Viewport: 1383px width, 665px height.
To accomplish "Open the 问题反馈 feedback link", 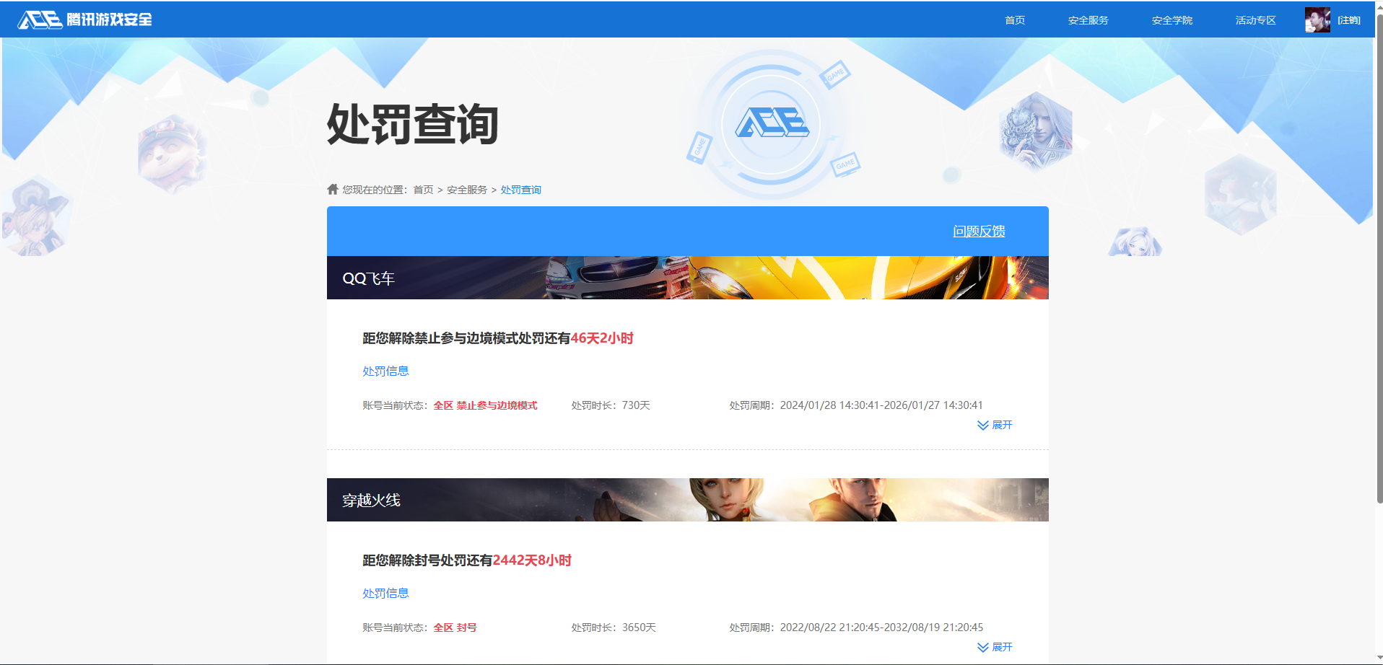I will tap(978, 232).
